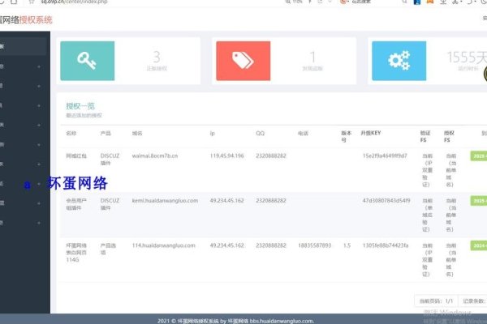Click the 同城红包 name cell
This screenshot has height=324, width=487.
[76, 156]
